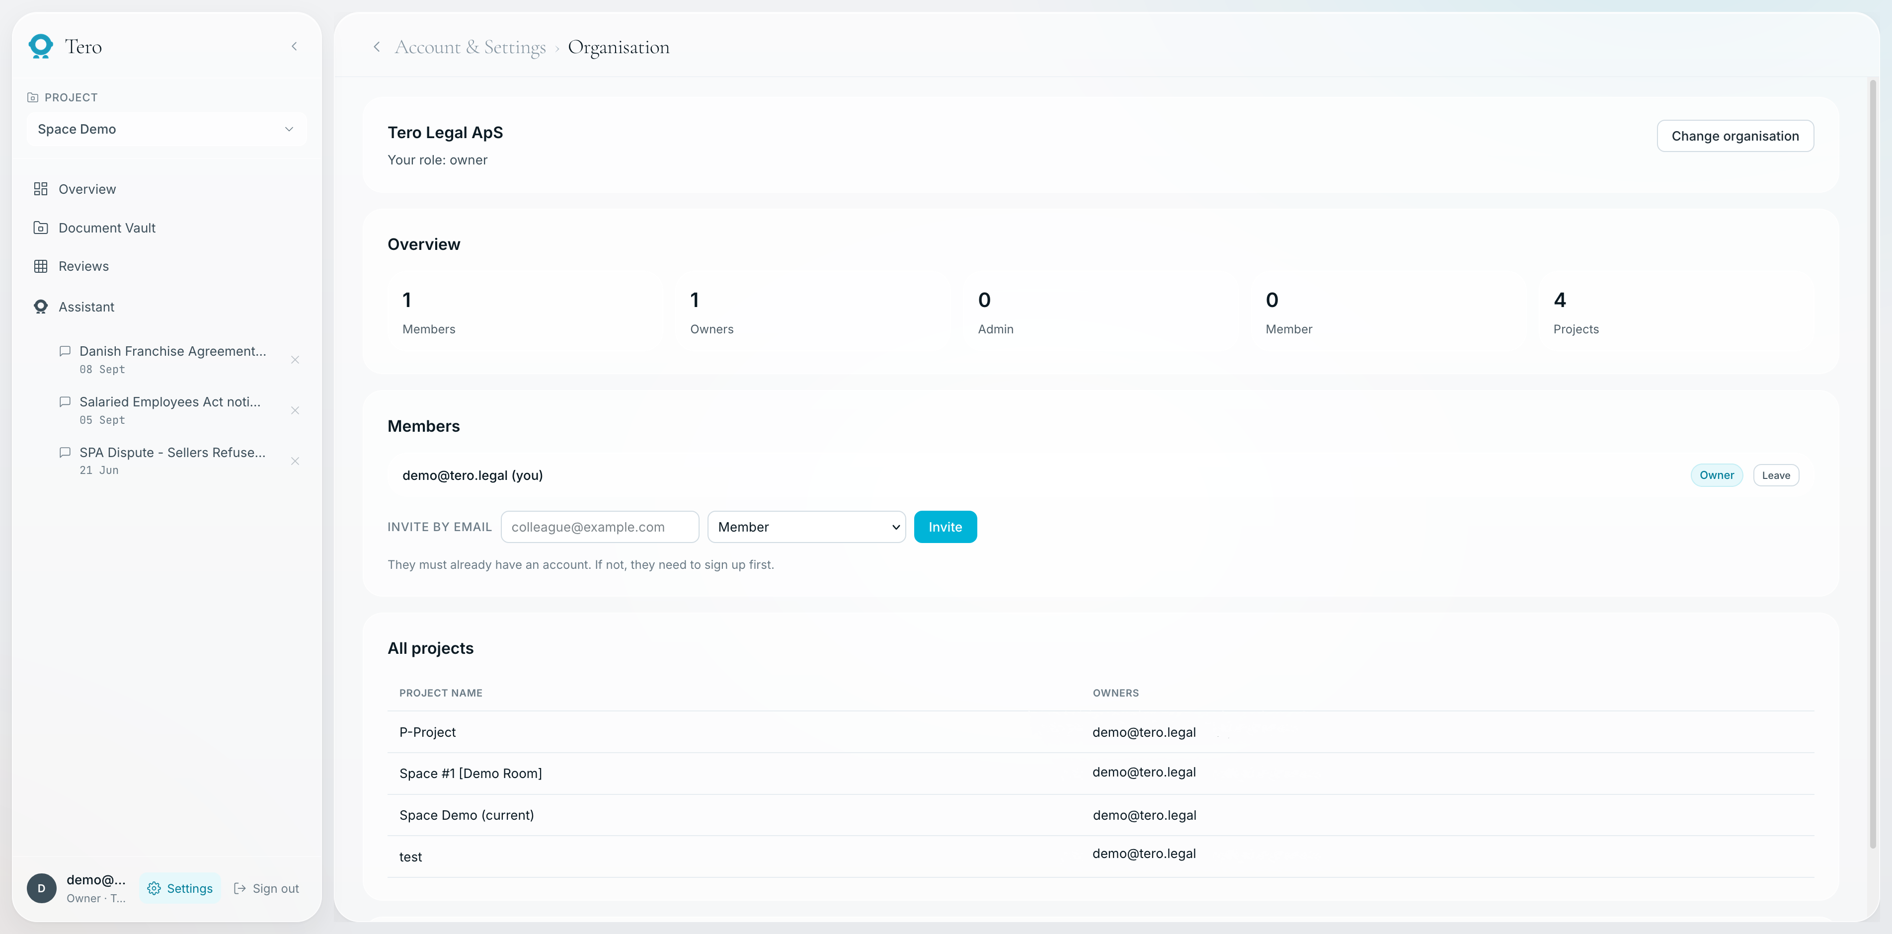The height and width of the screenshot is (934, 1892).
Task: Click the test project row
Action: (1100, 857)
